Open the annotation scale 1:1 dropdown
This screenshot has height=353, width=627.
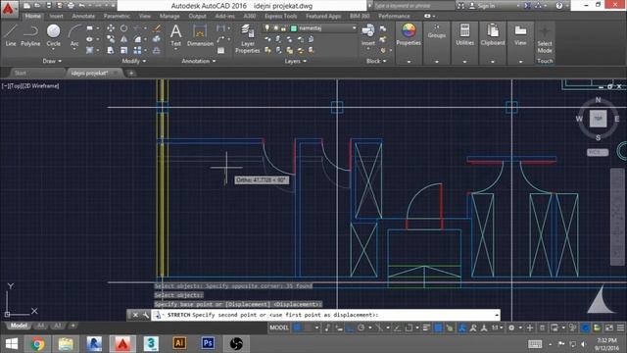click(x=497, y=328)
